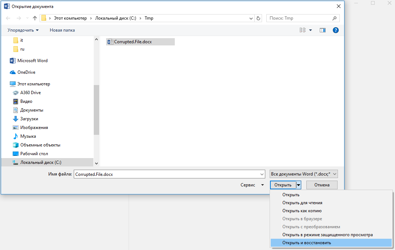The height and width of the screenshot is (250, 395).
Task: Click the Имя файла input field
Action: tap(169, 174)
